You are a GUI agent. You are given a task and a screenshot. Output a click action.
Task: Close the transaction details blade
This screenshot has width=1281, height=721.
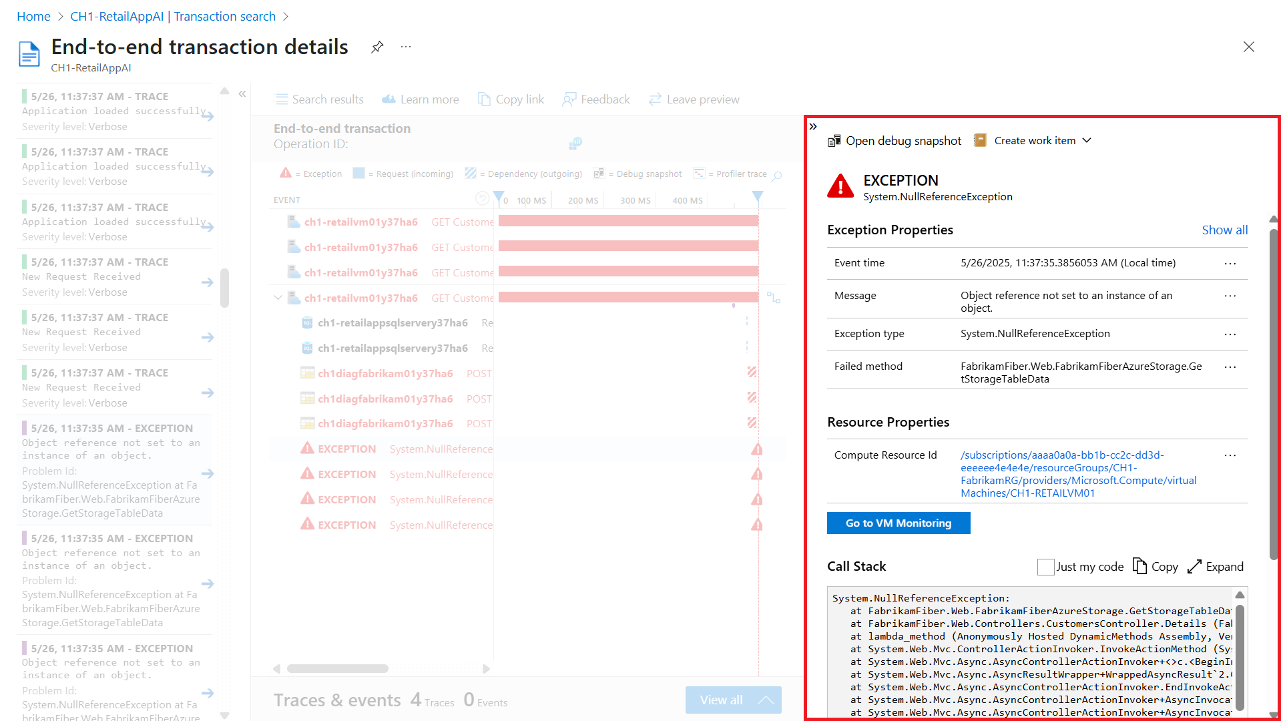tap(1249, 47)
